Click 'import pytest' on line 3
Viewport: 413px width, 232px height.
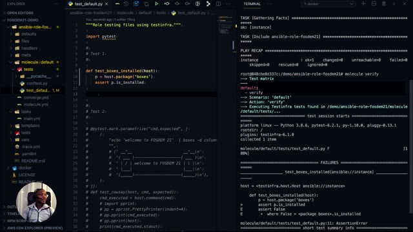point(101,37)
